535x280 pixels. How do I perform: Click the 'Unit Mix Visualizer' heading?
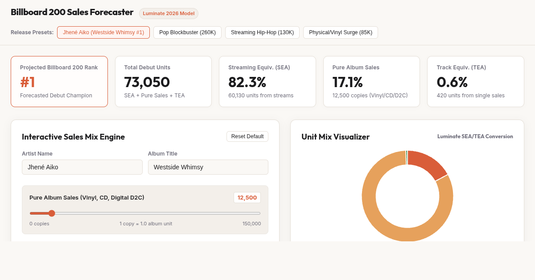335,137
